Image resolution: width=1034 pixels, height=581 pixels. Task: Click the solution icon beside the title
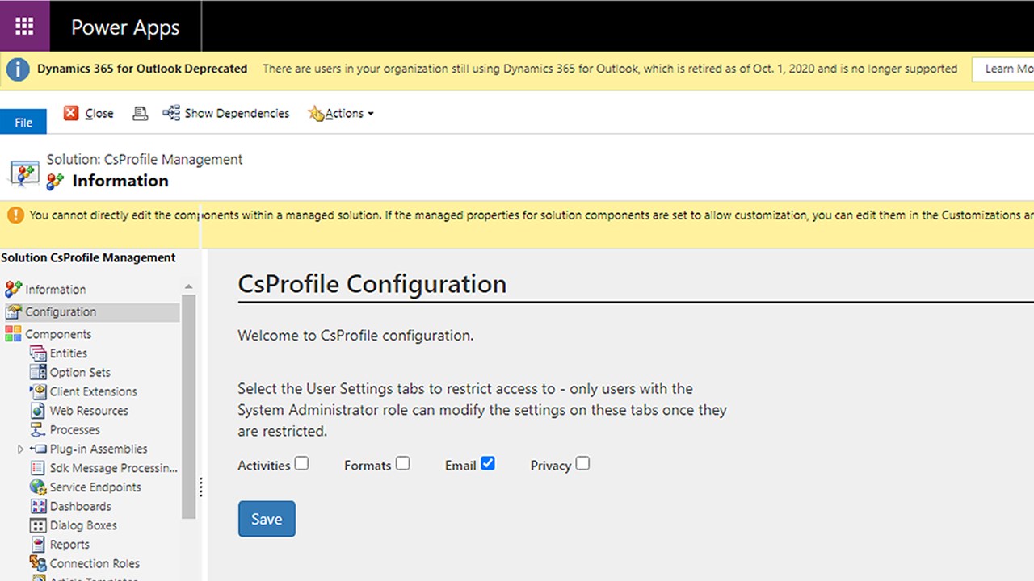(x=23, y=173)
